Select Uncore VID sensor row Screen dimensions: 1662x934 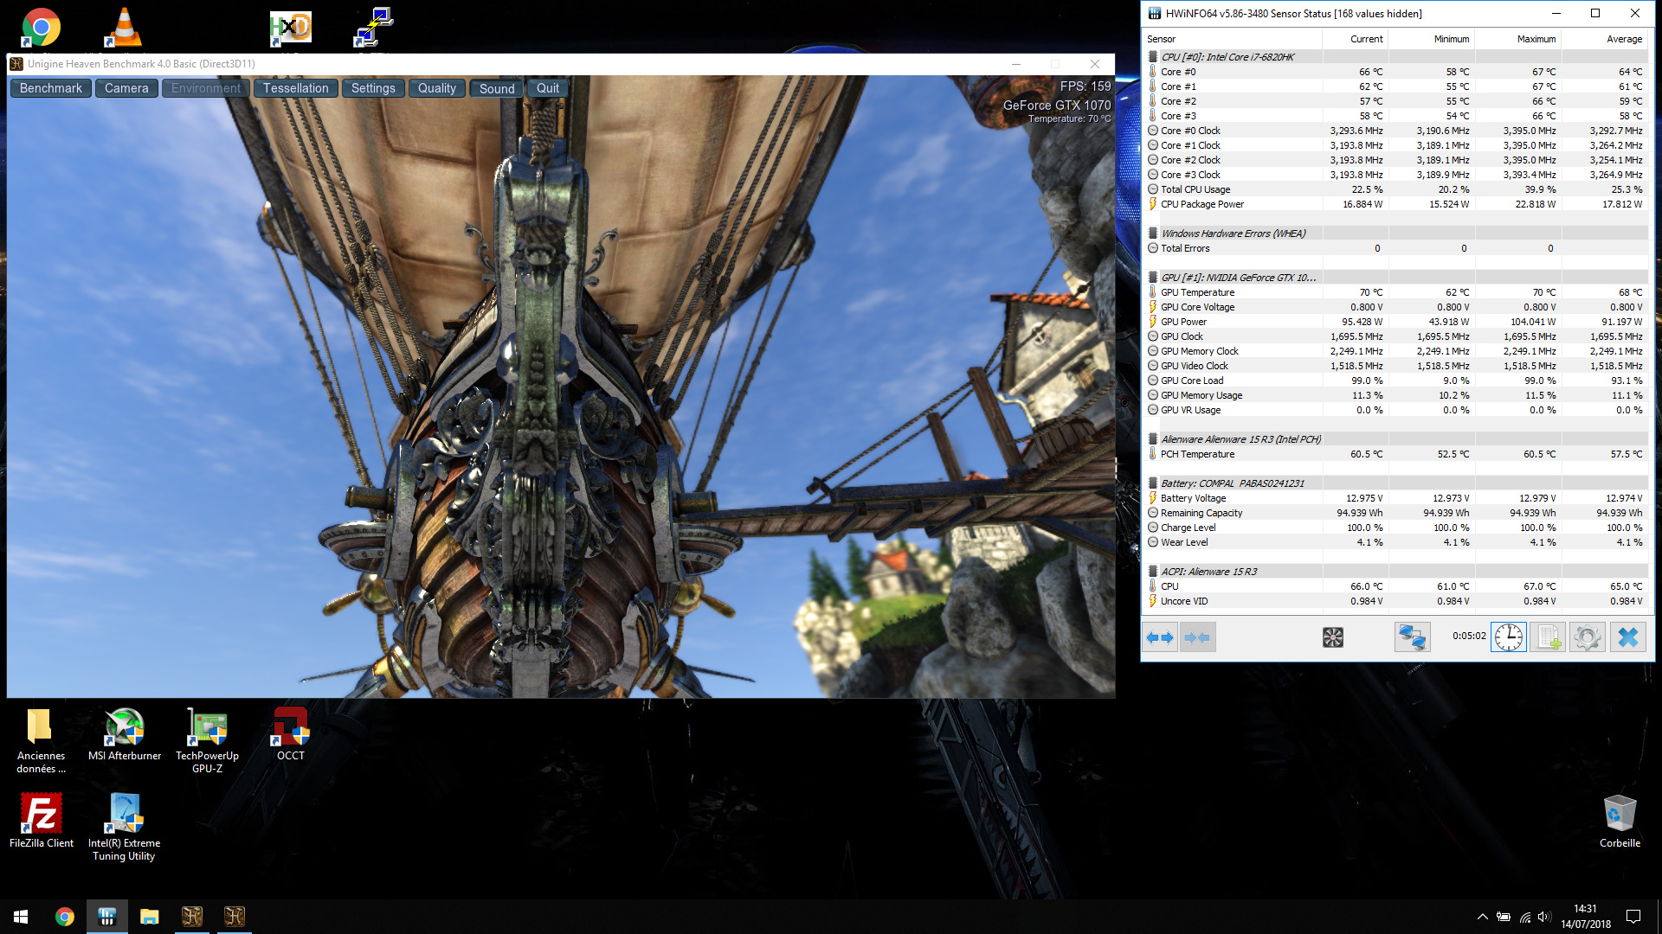pyautogui.click(x=1396, y=601)
